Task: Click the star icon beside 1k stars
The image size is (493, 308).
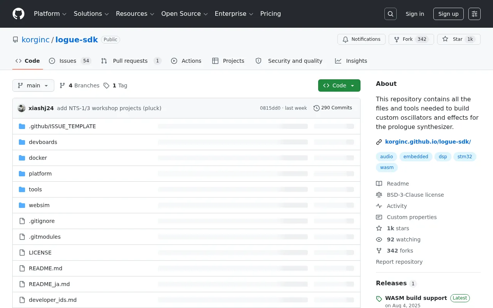Action: (379, 228)
